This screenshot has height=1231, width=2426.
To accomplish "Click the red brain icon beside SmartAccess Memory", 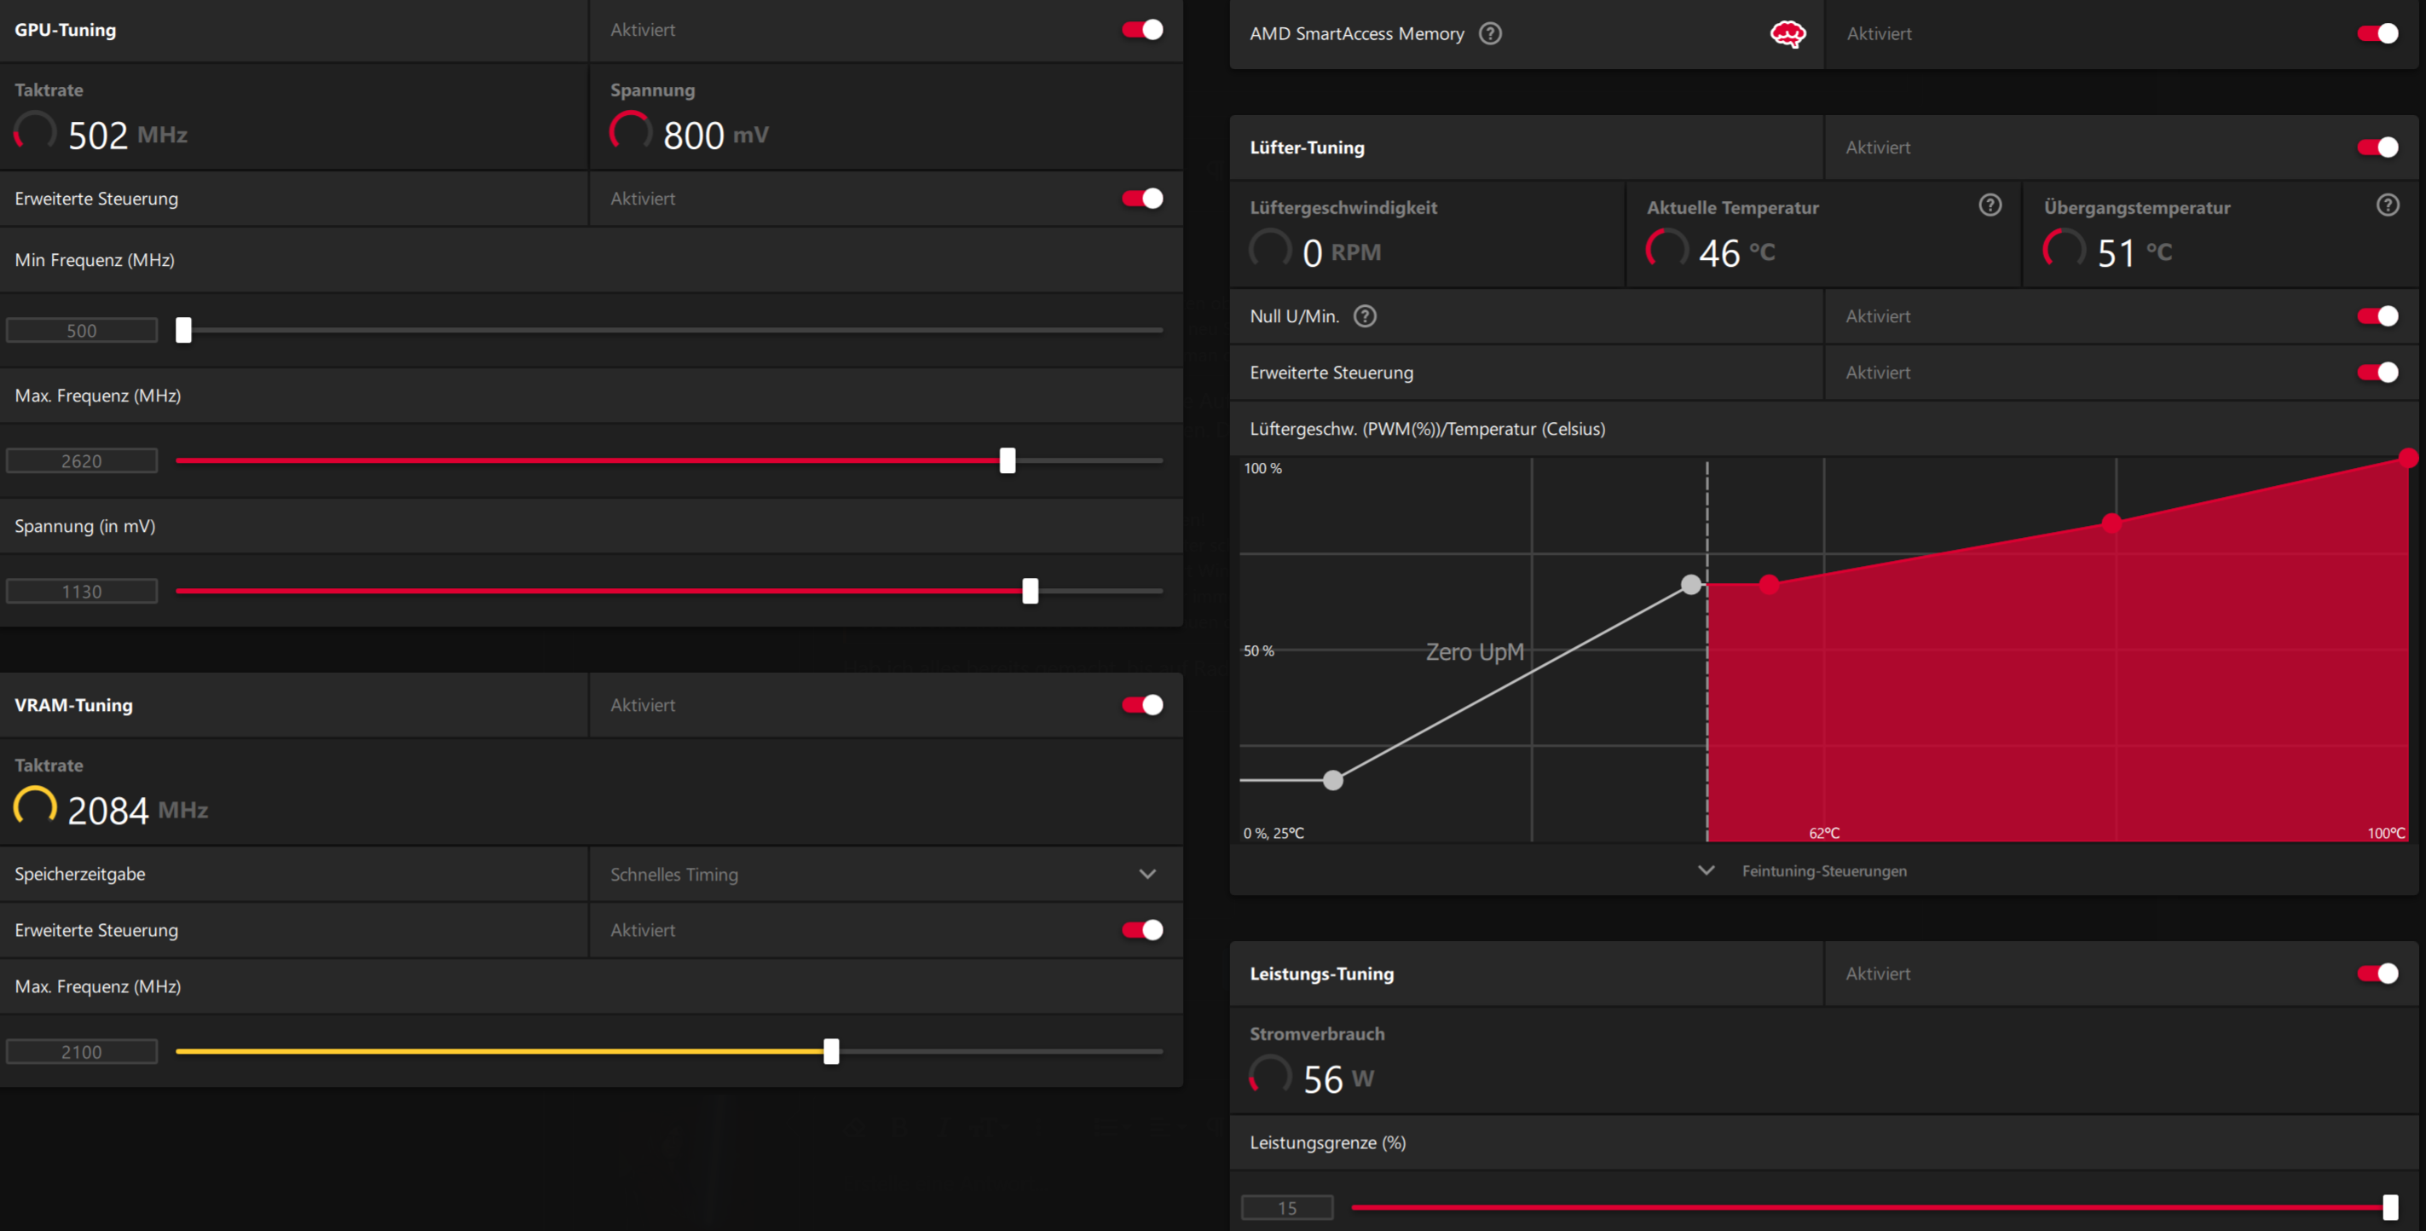I will pyautogui.click(x=1787, y=35).
